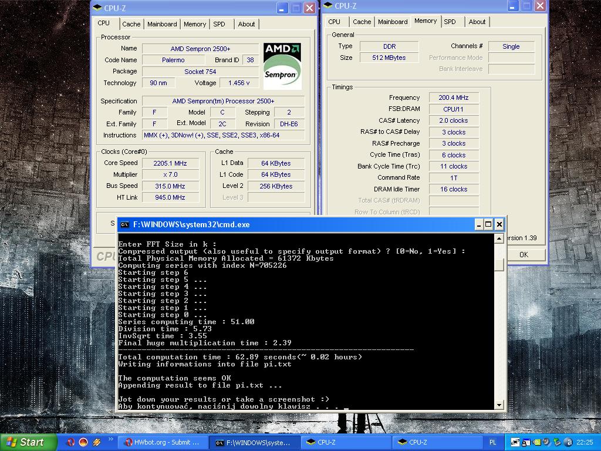Close the cmd.exe window
Screen dimensions: 601x451
(x=499, y=224)
